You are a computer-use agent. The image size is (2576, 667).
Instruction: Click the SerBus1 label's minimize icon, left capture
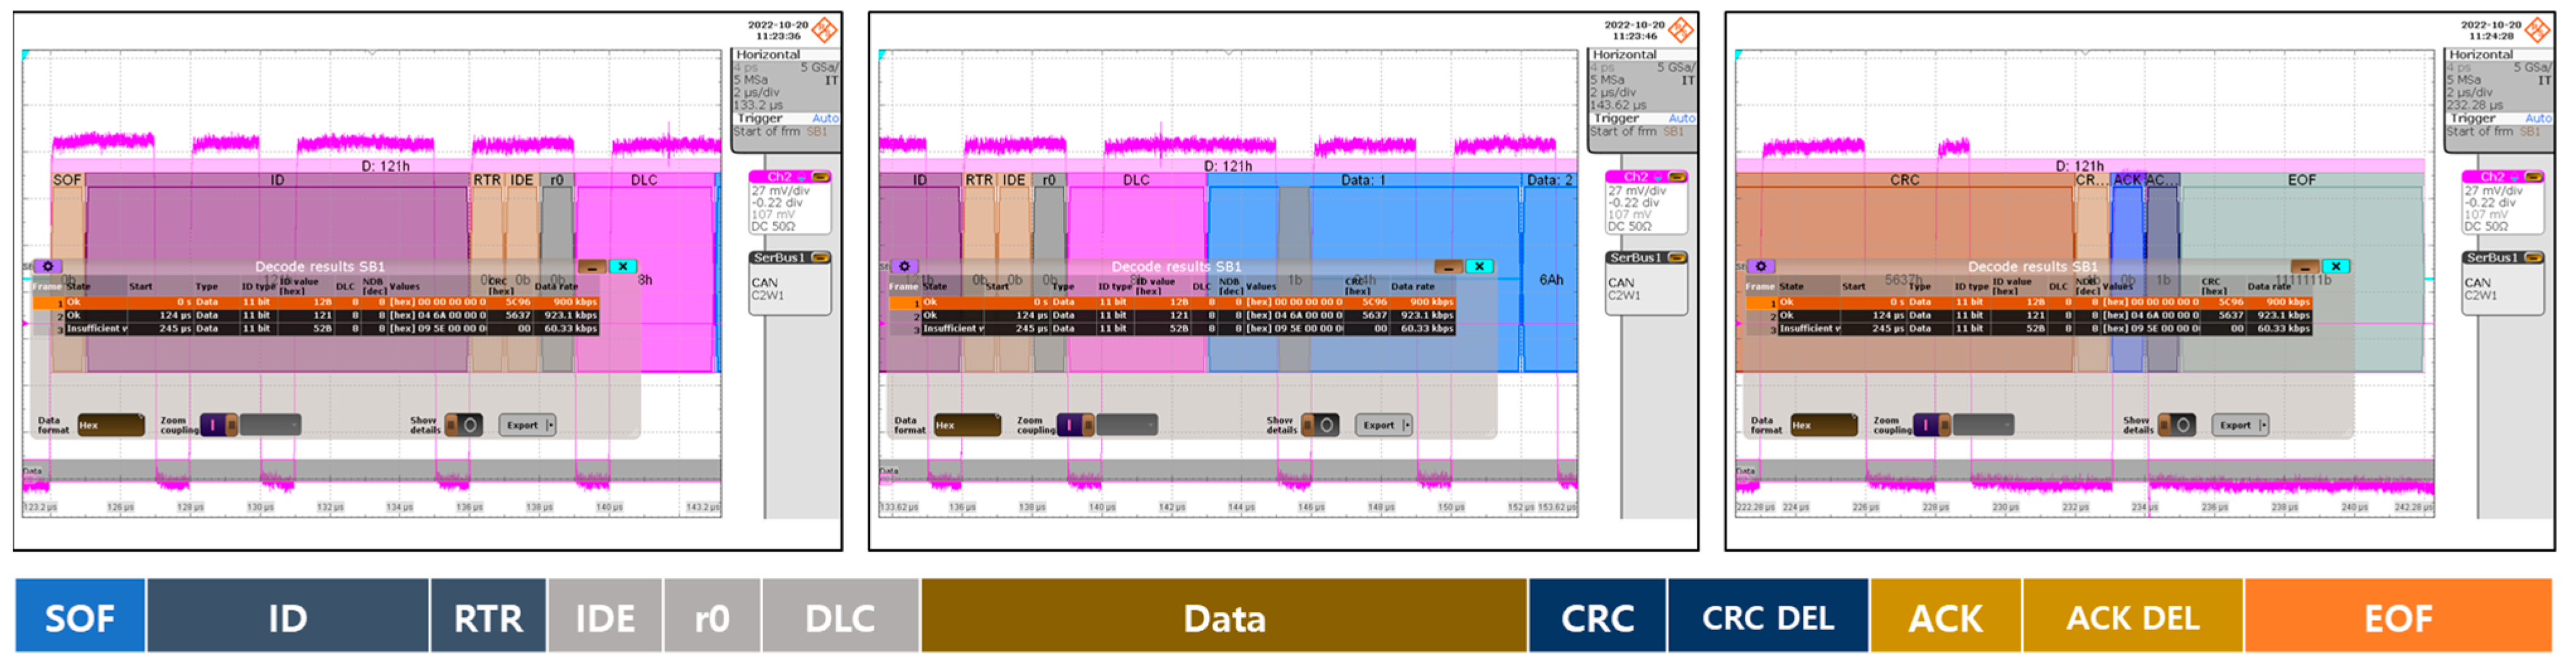820,257
